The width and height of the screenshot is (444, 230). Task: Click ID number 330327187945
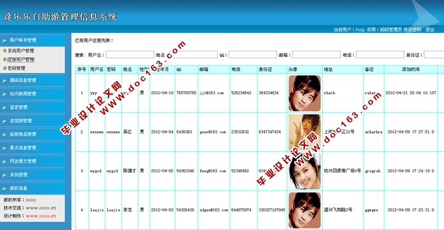(272, 210)
